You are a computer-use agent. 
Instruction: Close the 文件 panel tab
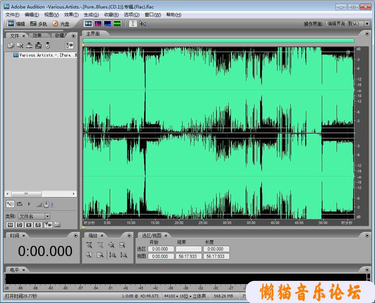(24, 36)
